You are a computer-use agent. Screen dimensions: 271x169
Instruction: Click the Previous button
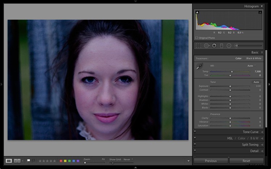point(211,161)
